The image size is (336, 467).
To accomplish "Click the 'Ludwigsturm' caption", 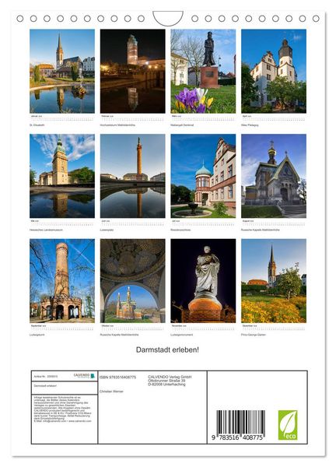I will [x=37, y=335].
